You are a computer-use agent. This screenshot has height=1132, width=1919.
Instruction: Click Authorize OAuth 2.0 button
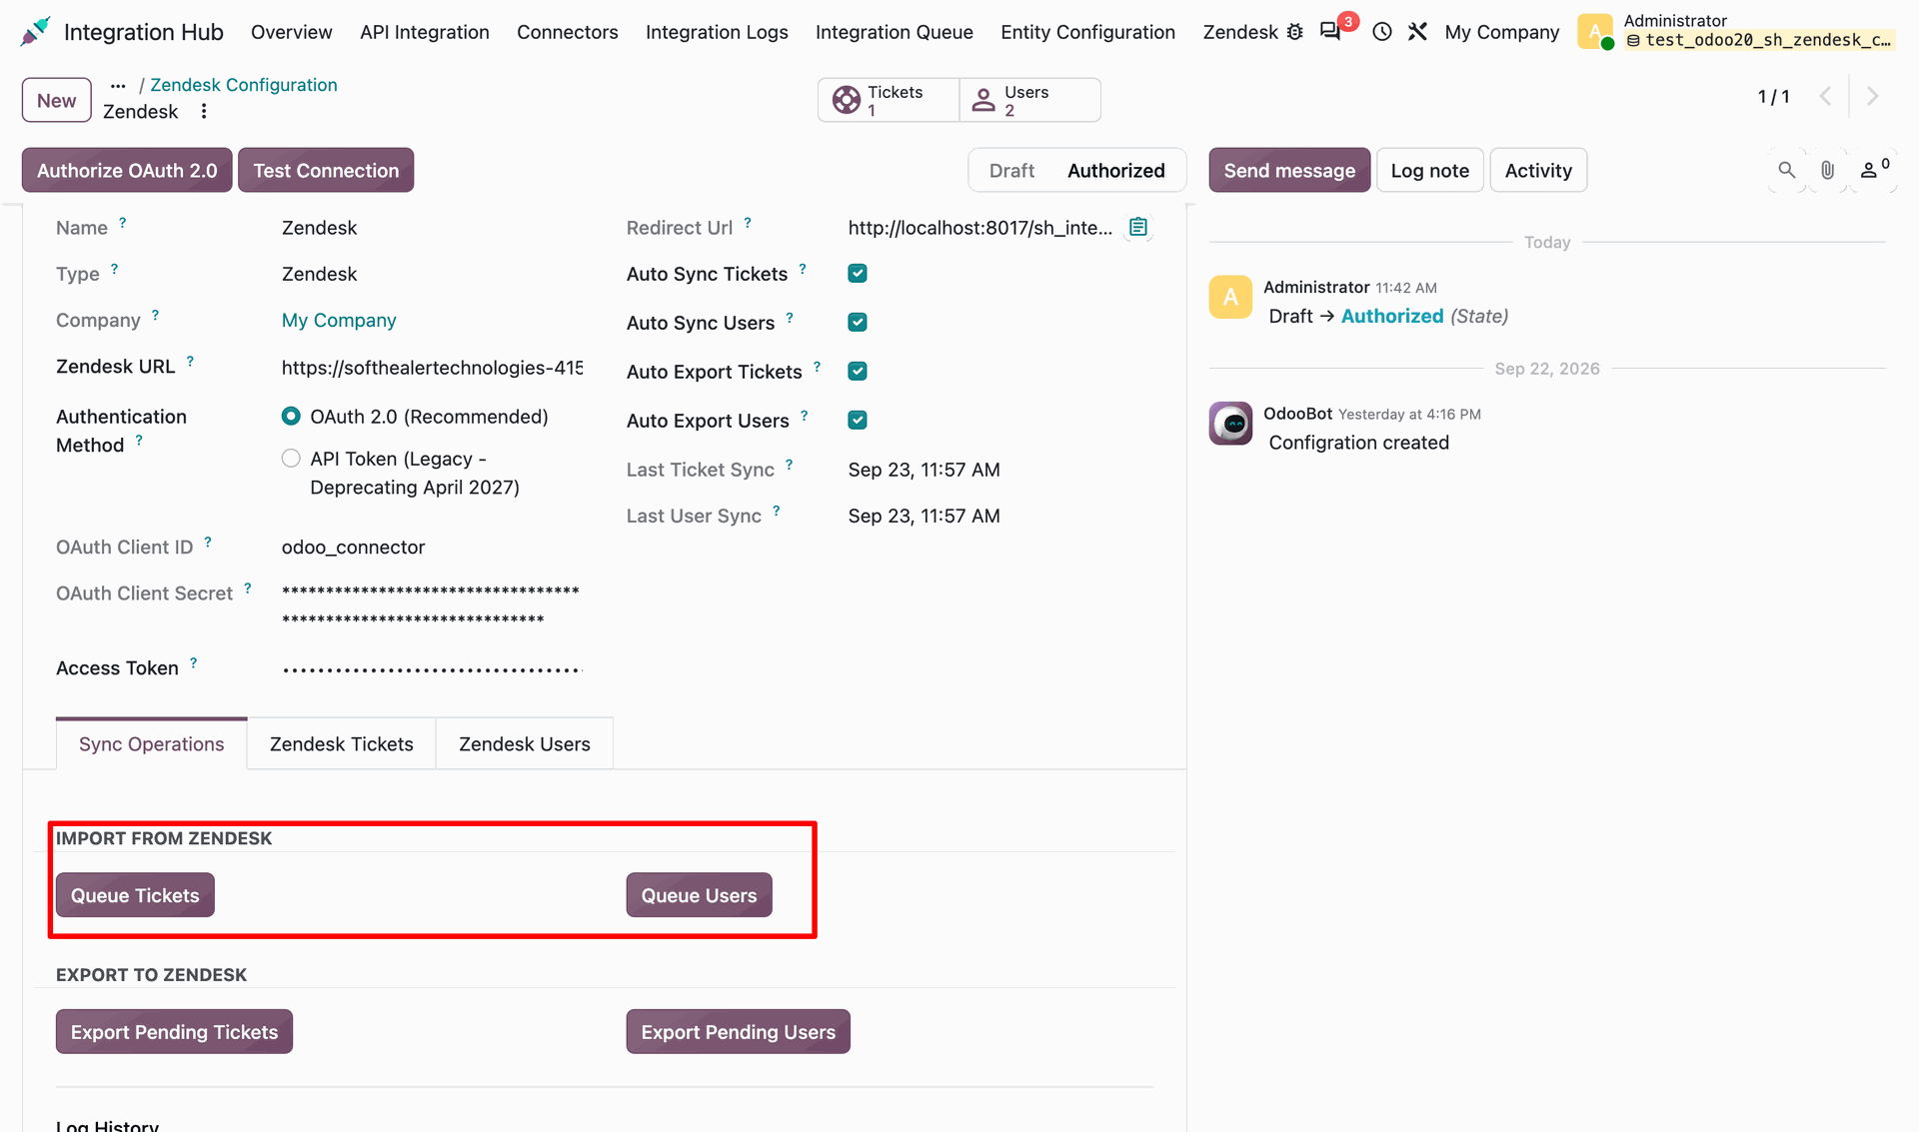click(x=127, y=170)
